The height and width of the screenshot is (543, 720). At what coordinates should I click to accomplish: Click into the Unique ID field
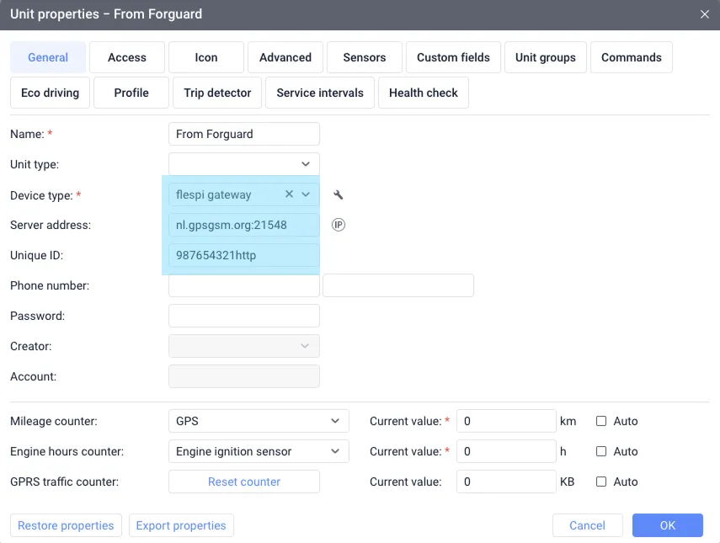coord(244,255)
